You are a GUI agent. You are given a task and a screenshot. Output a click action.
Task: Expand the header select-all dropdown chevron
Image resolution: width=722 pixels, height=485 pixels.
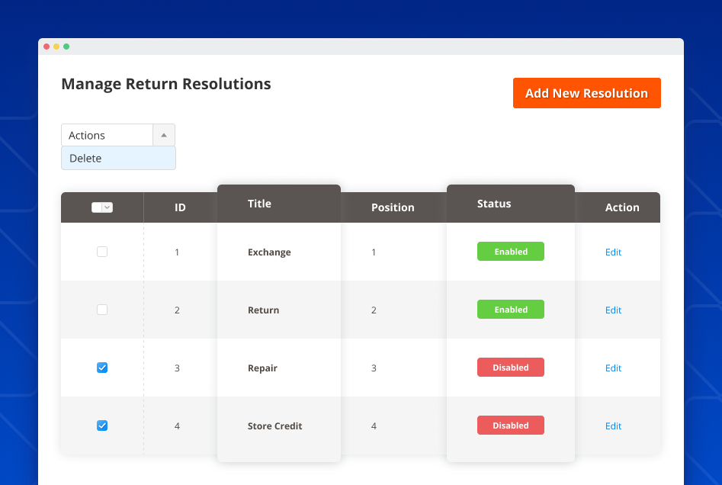point(108,207)
